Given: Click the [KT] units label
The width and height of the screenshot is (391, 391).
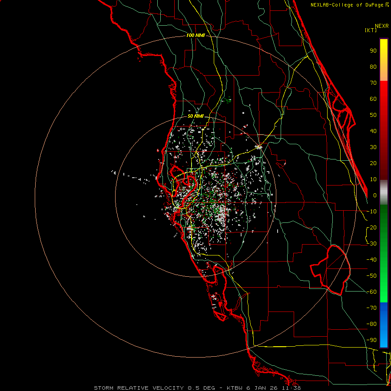Looking at the screenshot, I should pyautogui.click(x=371, y=30).
